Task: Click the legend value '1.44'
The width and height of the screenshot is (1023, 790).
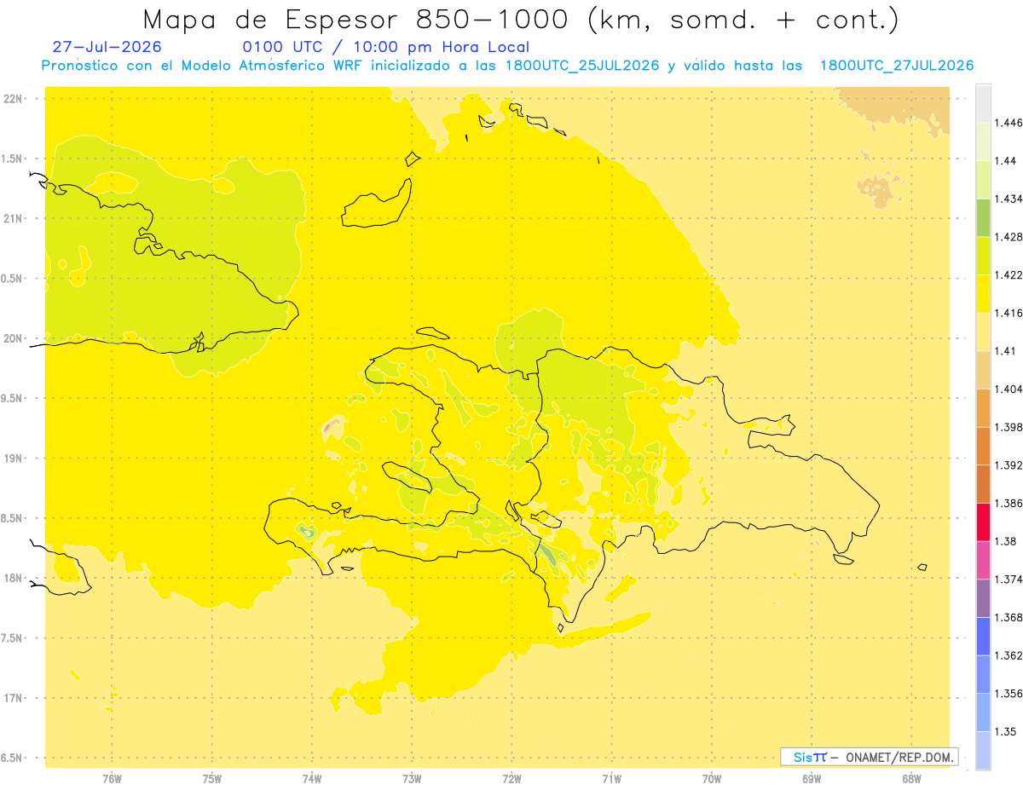Action: pos(1006,161)
